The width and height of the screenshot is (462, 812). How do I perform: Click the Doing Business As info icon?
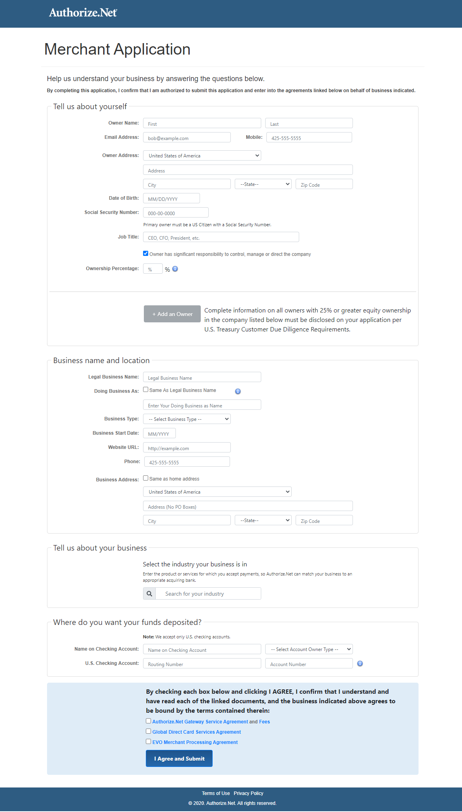(x=238, y=391)
